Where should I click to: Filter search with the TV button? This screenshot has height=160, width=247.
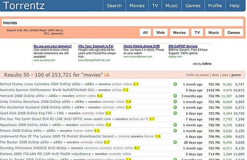(x=197, y=33)
